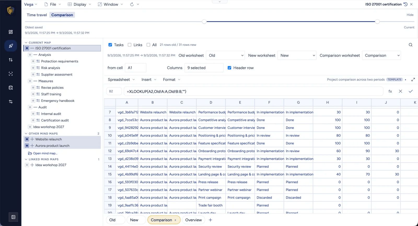Open the up-down arrows sidebar icon

[11, 60]
